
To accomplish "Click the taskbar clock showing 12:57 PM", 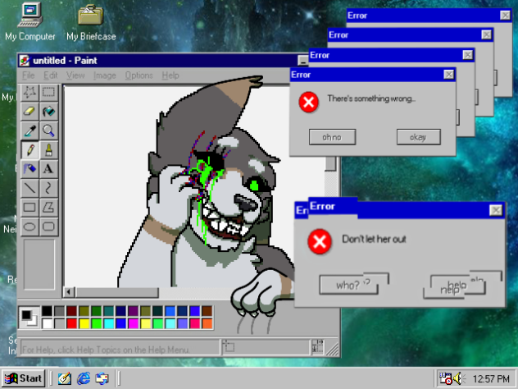I will (x=491, y=379).
